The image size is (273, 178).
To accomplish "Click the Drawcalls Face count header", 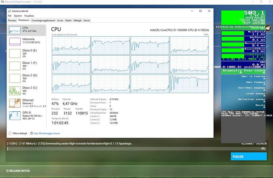I will pos(243,71).
